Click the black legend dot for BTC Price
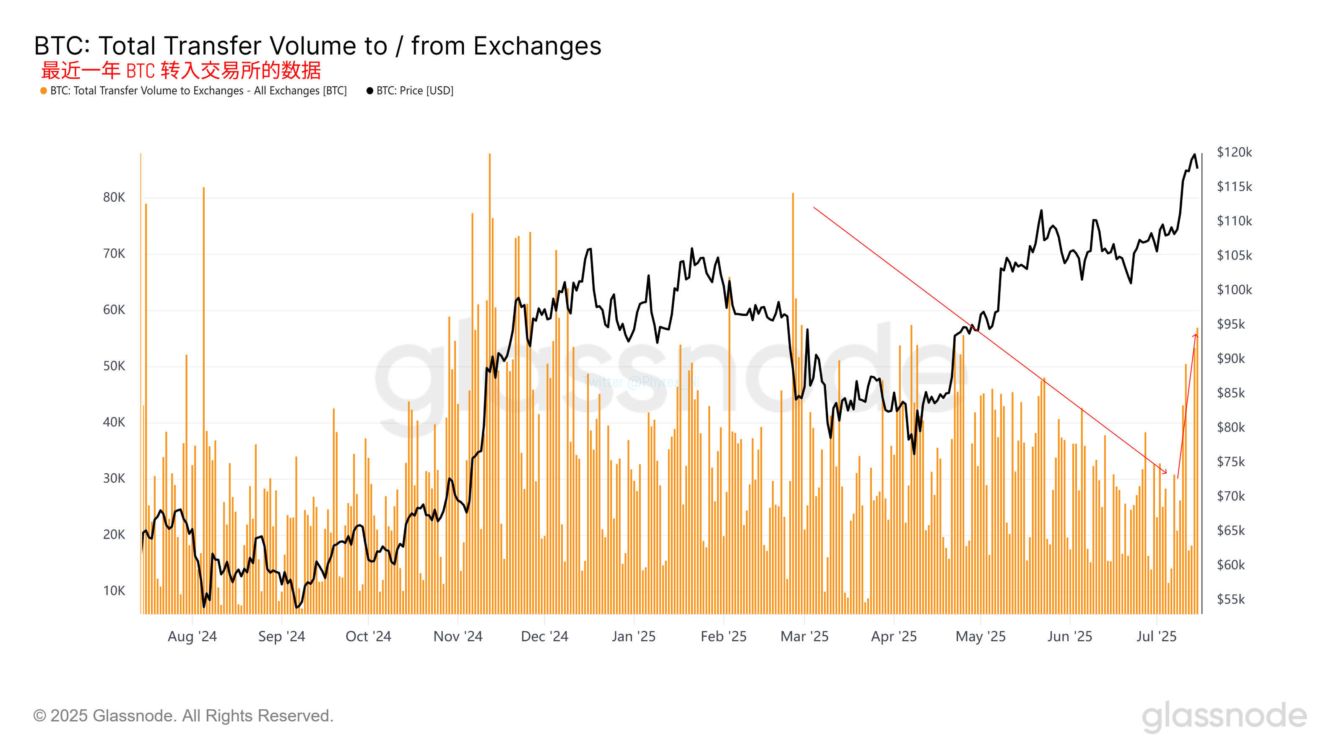The image size is (1342, 755). click(x=370, y=91)
